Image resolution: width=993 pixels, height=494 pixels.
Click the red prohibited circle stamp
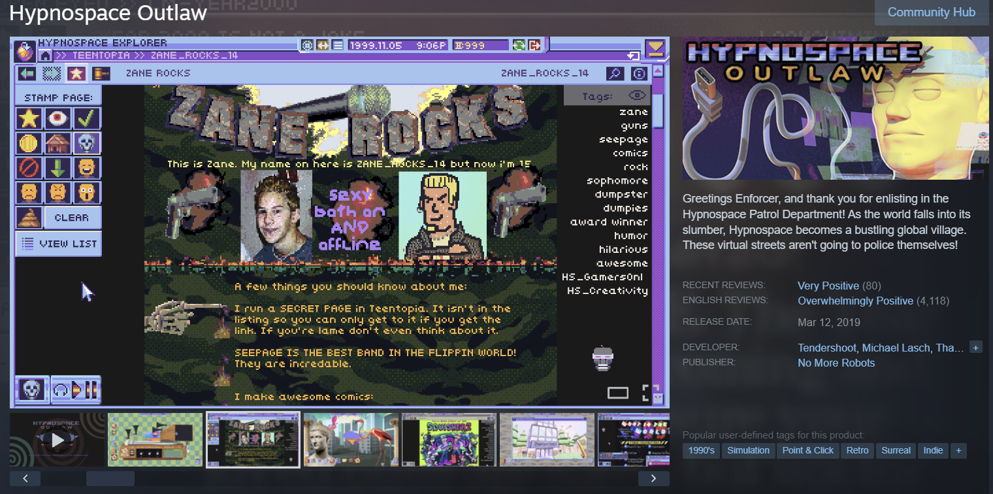pos(29,168)
